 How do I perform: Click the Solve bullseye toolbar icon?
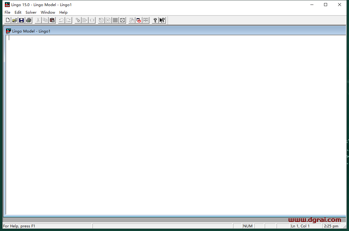[101, 20]
